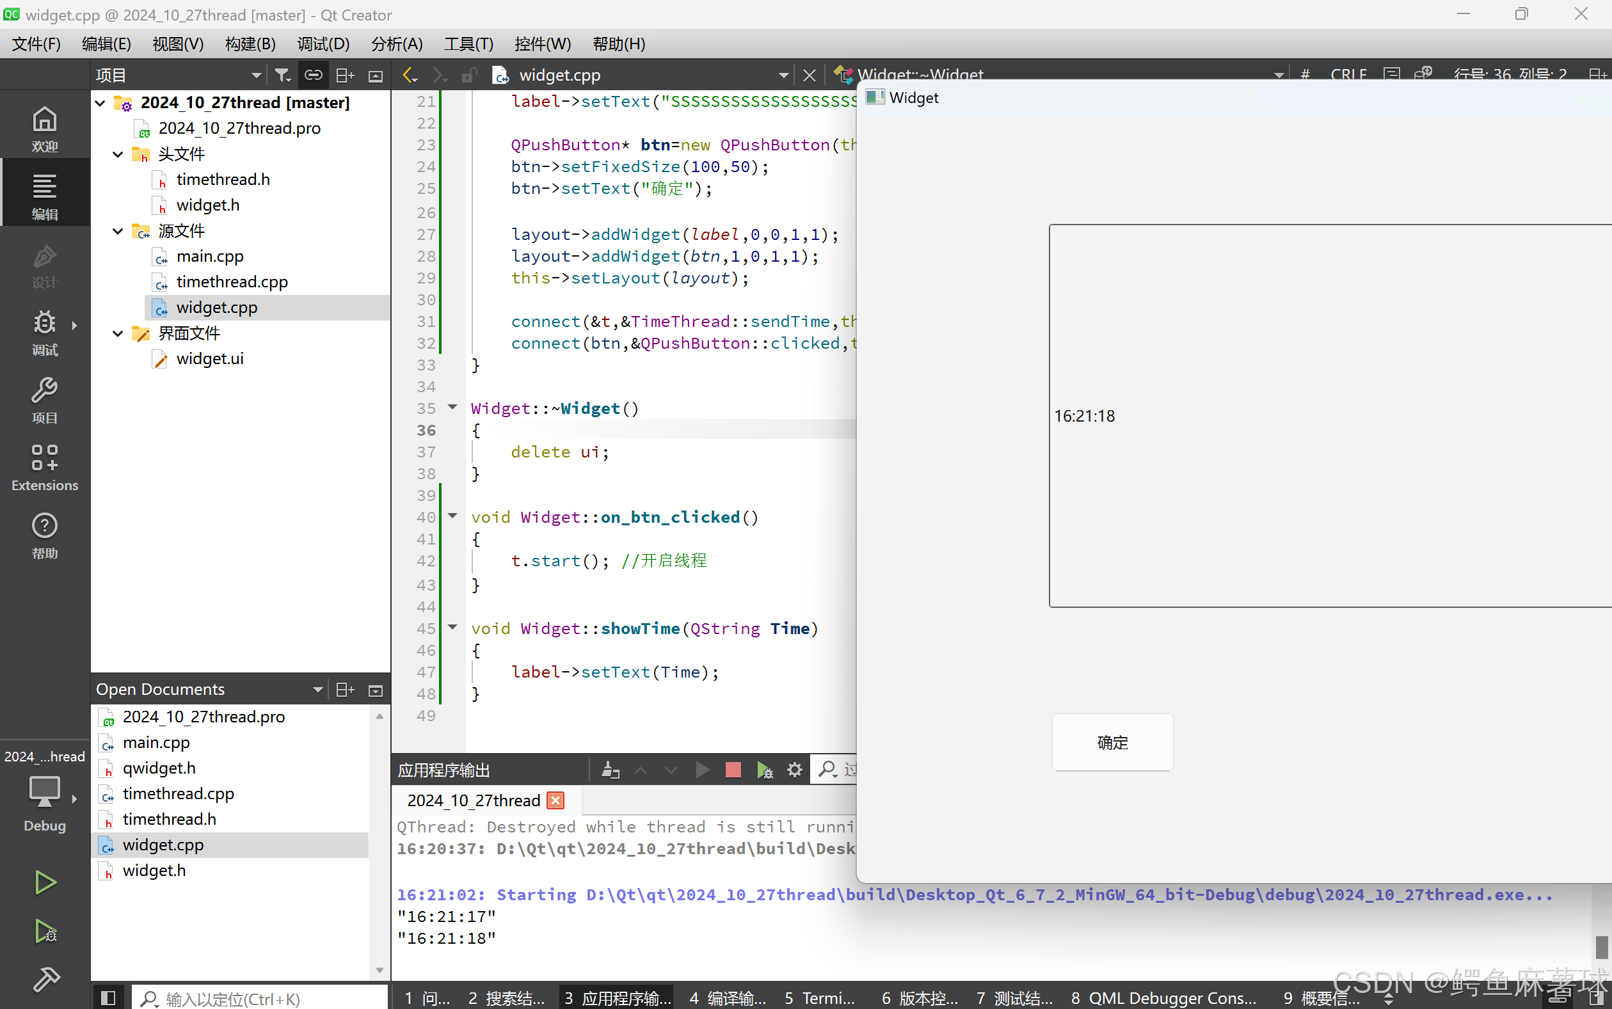Image resolution: width=1612 pixels, height=1009 pixels.
Task: Click the filter tree icon in project panel
Action: 282,75
